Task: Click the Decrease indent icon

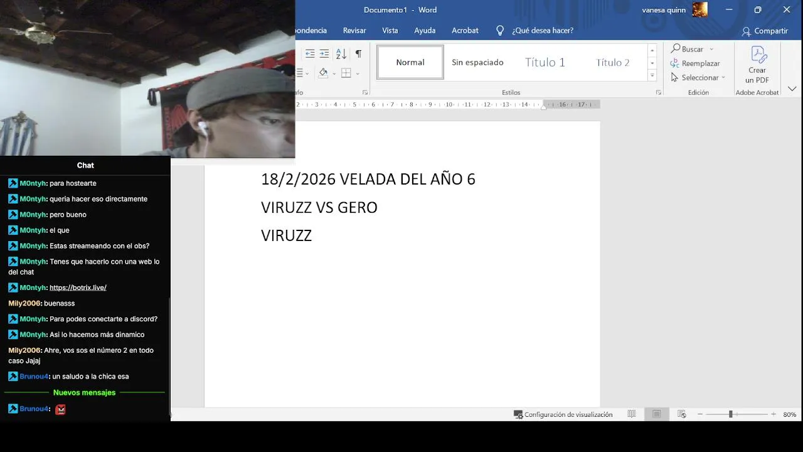Action: (x=310, y=54)
